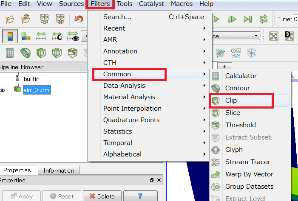
Task: Click the Contour filter toolbar icon
Action: pos(25,53)
